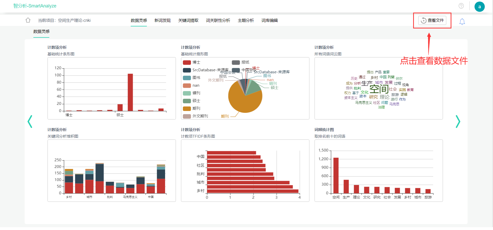Click the home icon
Viewport: 493px width, 230px height.
(x=28, y=20)
